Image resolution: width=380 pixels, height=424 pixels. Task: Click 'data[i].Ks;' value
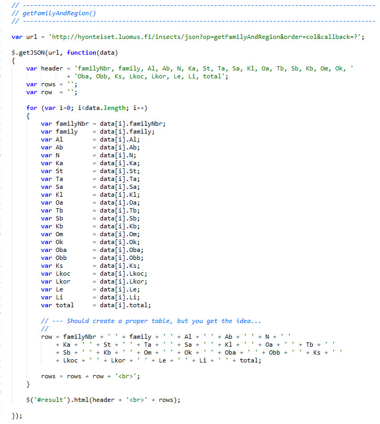point(120,266)
